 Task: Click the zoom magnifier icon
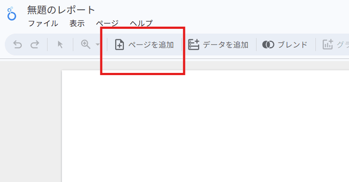tap(86, 45)
